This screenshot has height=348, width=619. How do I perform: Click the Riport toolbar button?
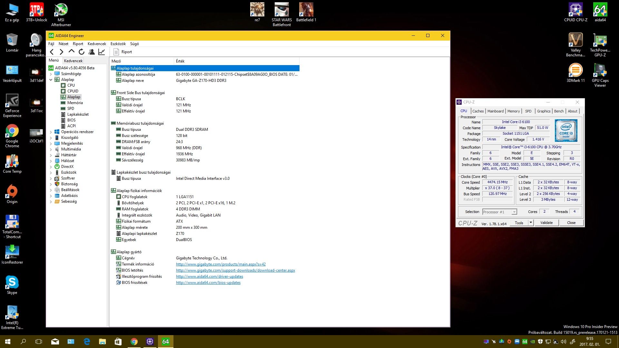tap(123, 52)
